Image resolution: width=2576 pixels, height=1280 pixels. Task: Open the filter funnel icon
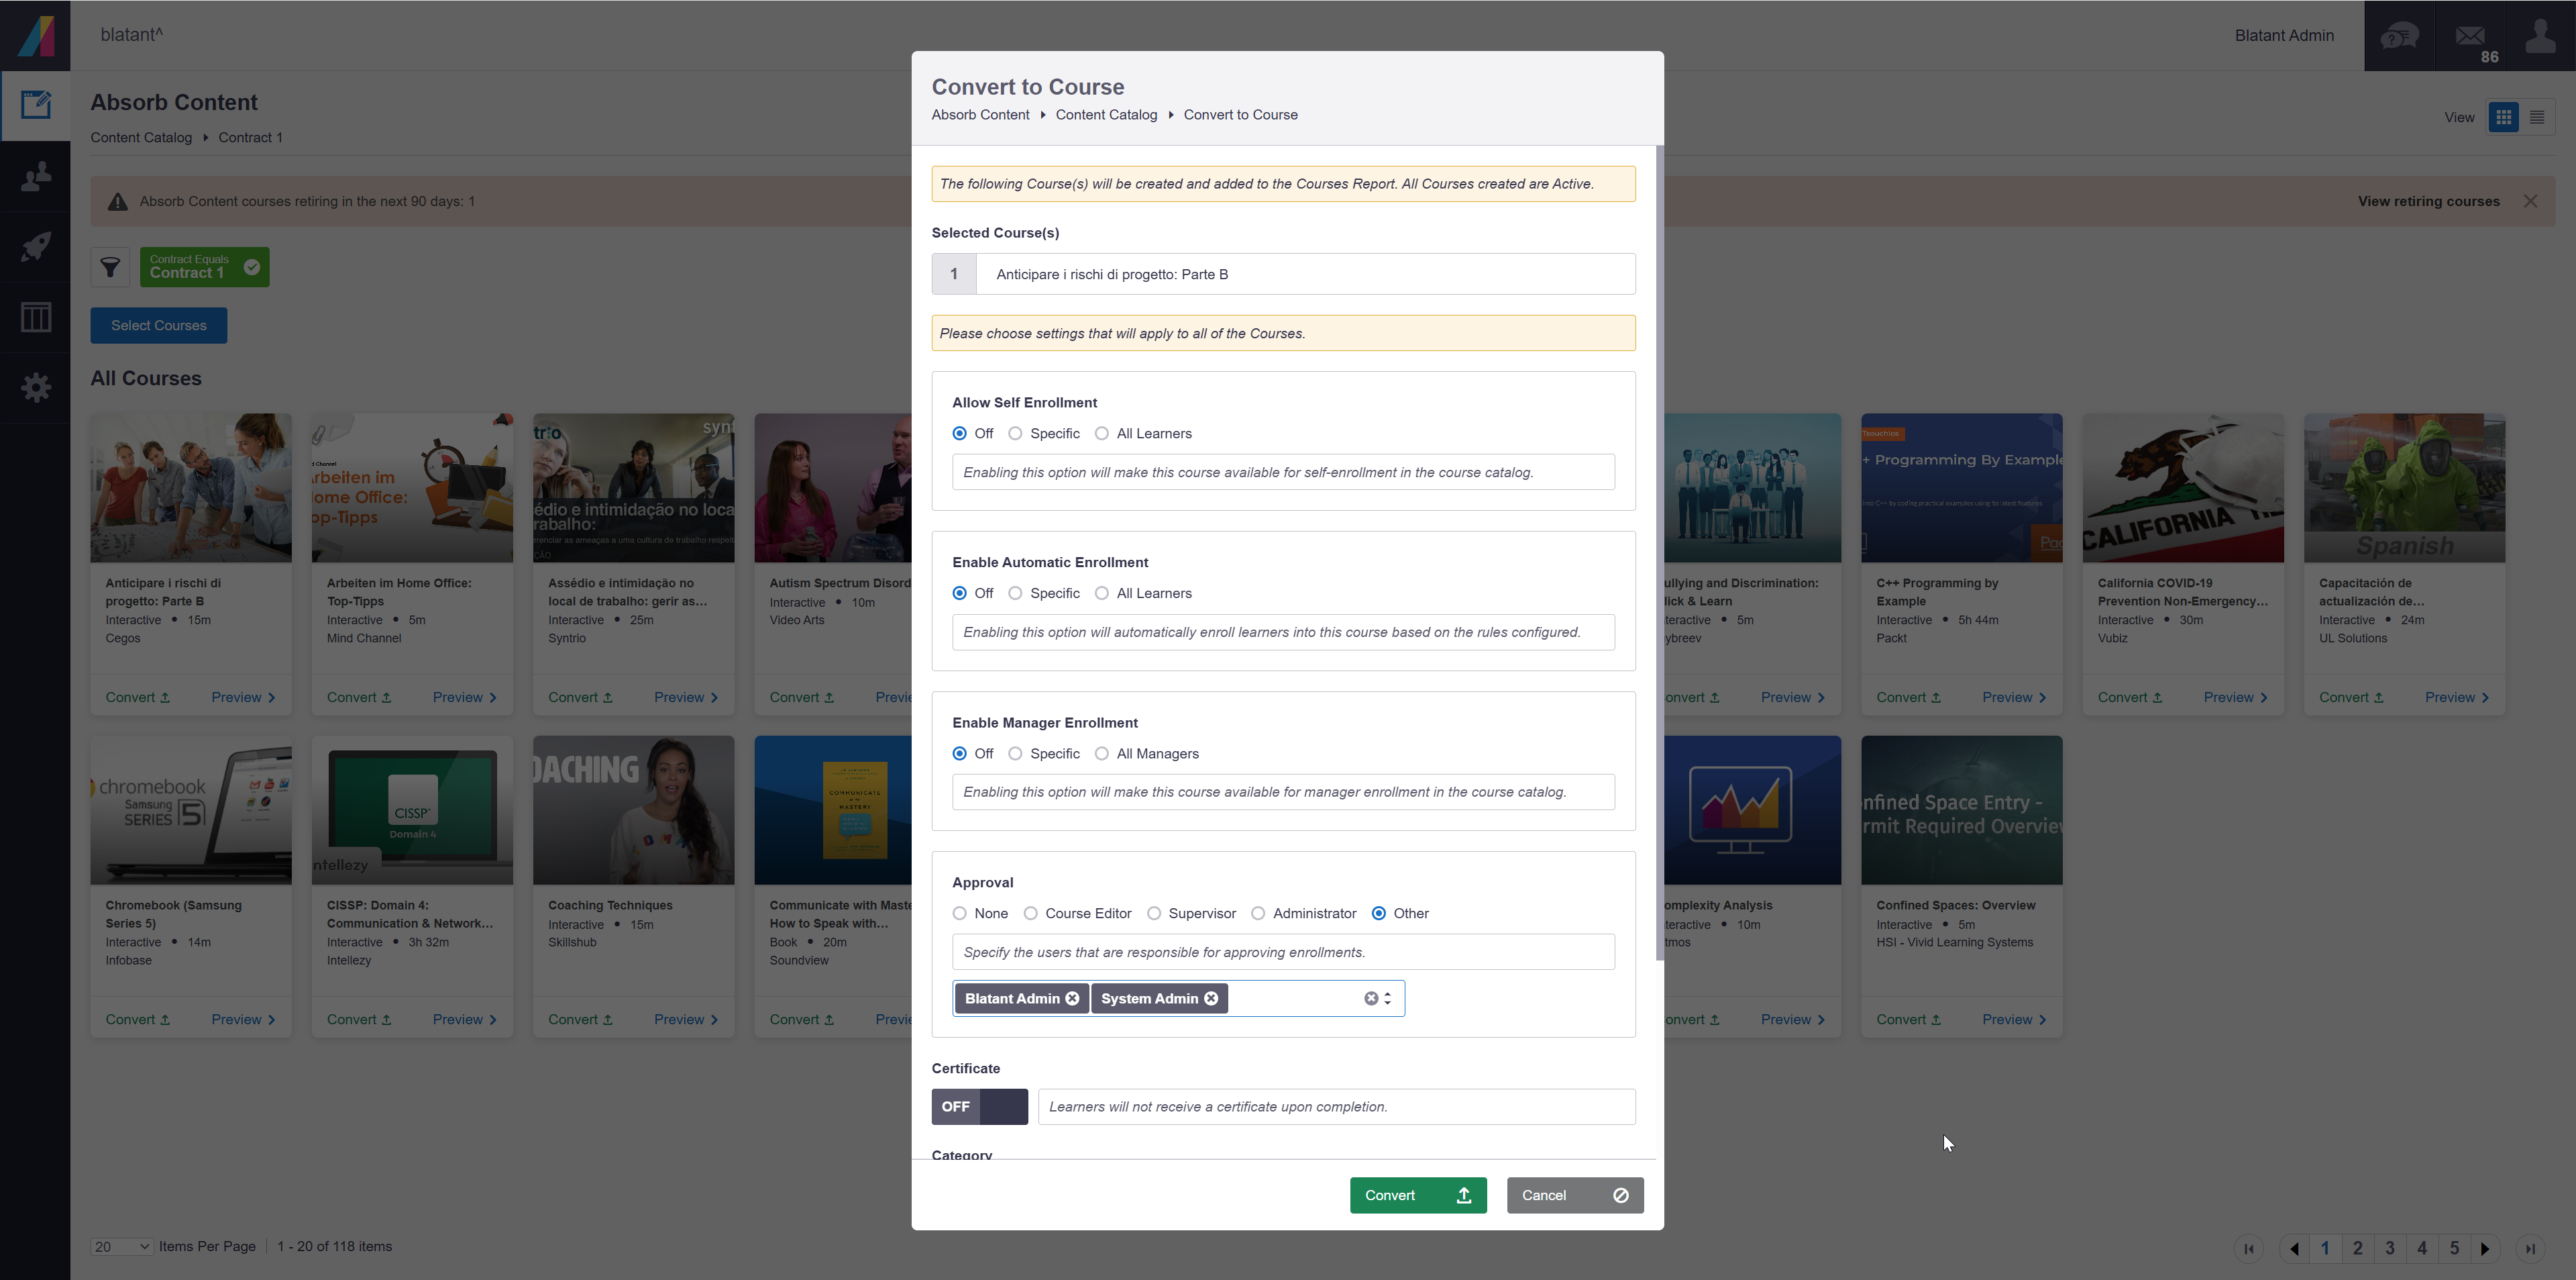(x=110, y=267)
